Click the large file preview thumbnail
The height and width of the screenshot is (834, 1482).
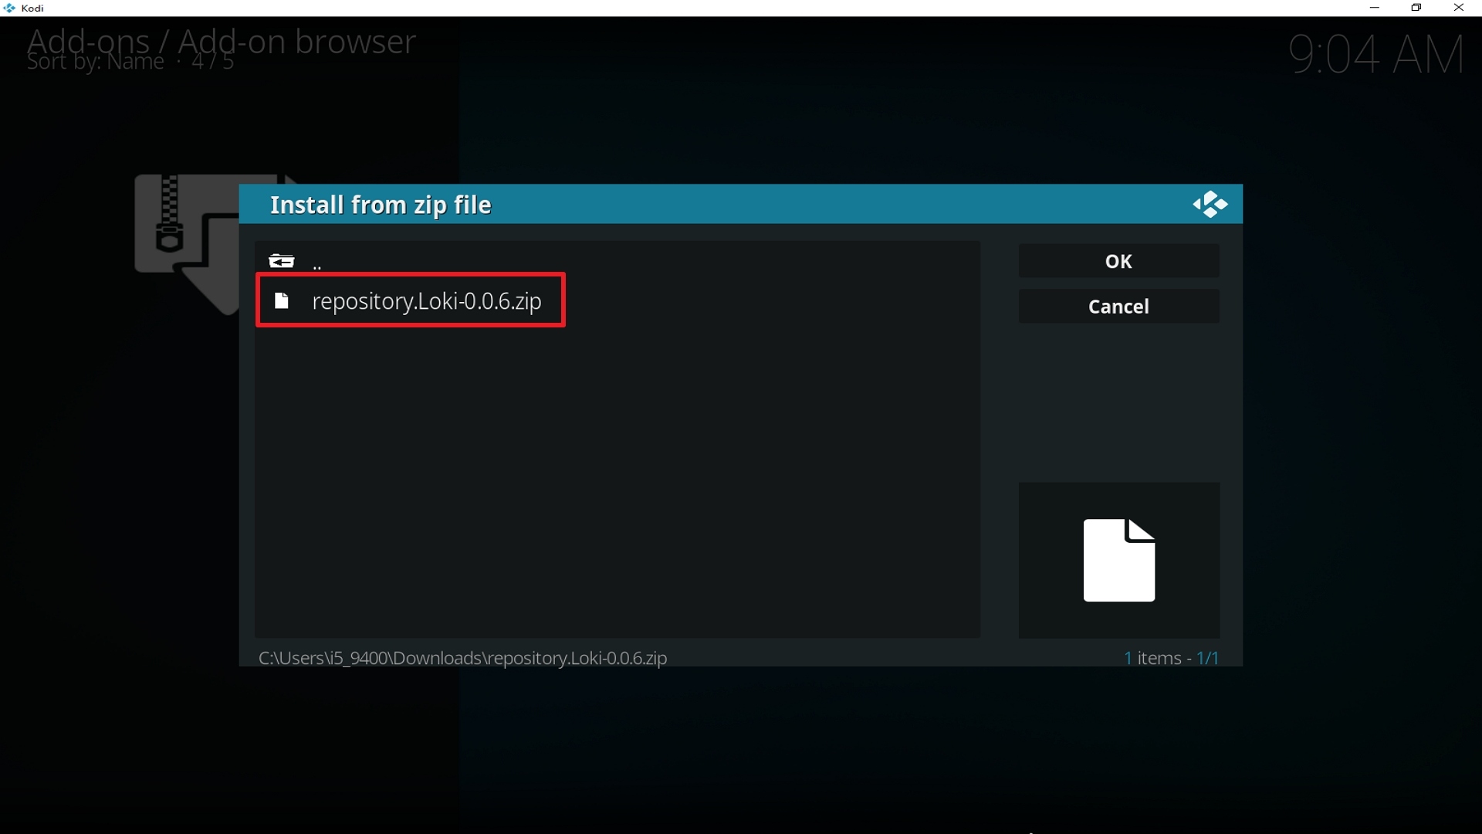(x=1119, y=560)
